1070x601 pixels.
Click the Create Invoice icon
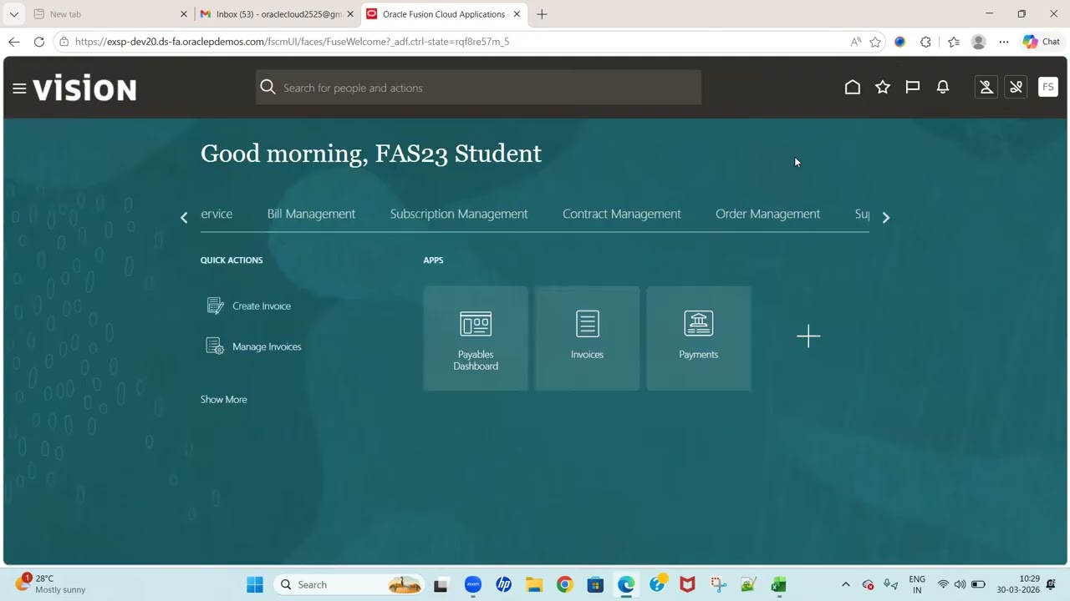click(x=215, y=306)
